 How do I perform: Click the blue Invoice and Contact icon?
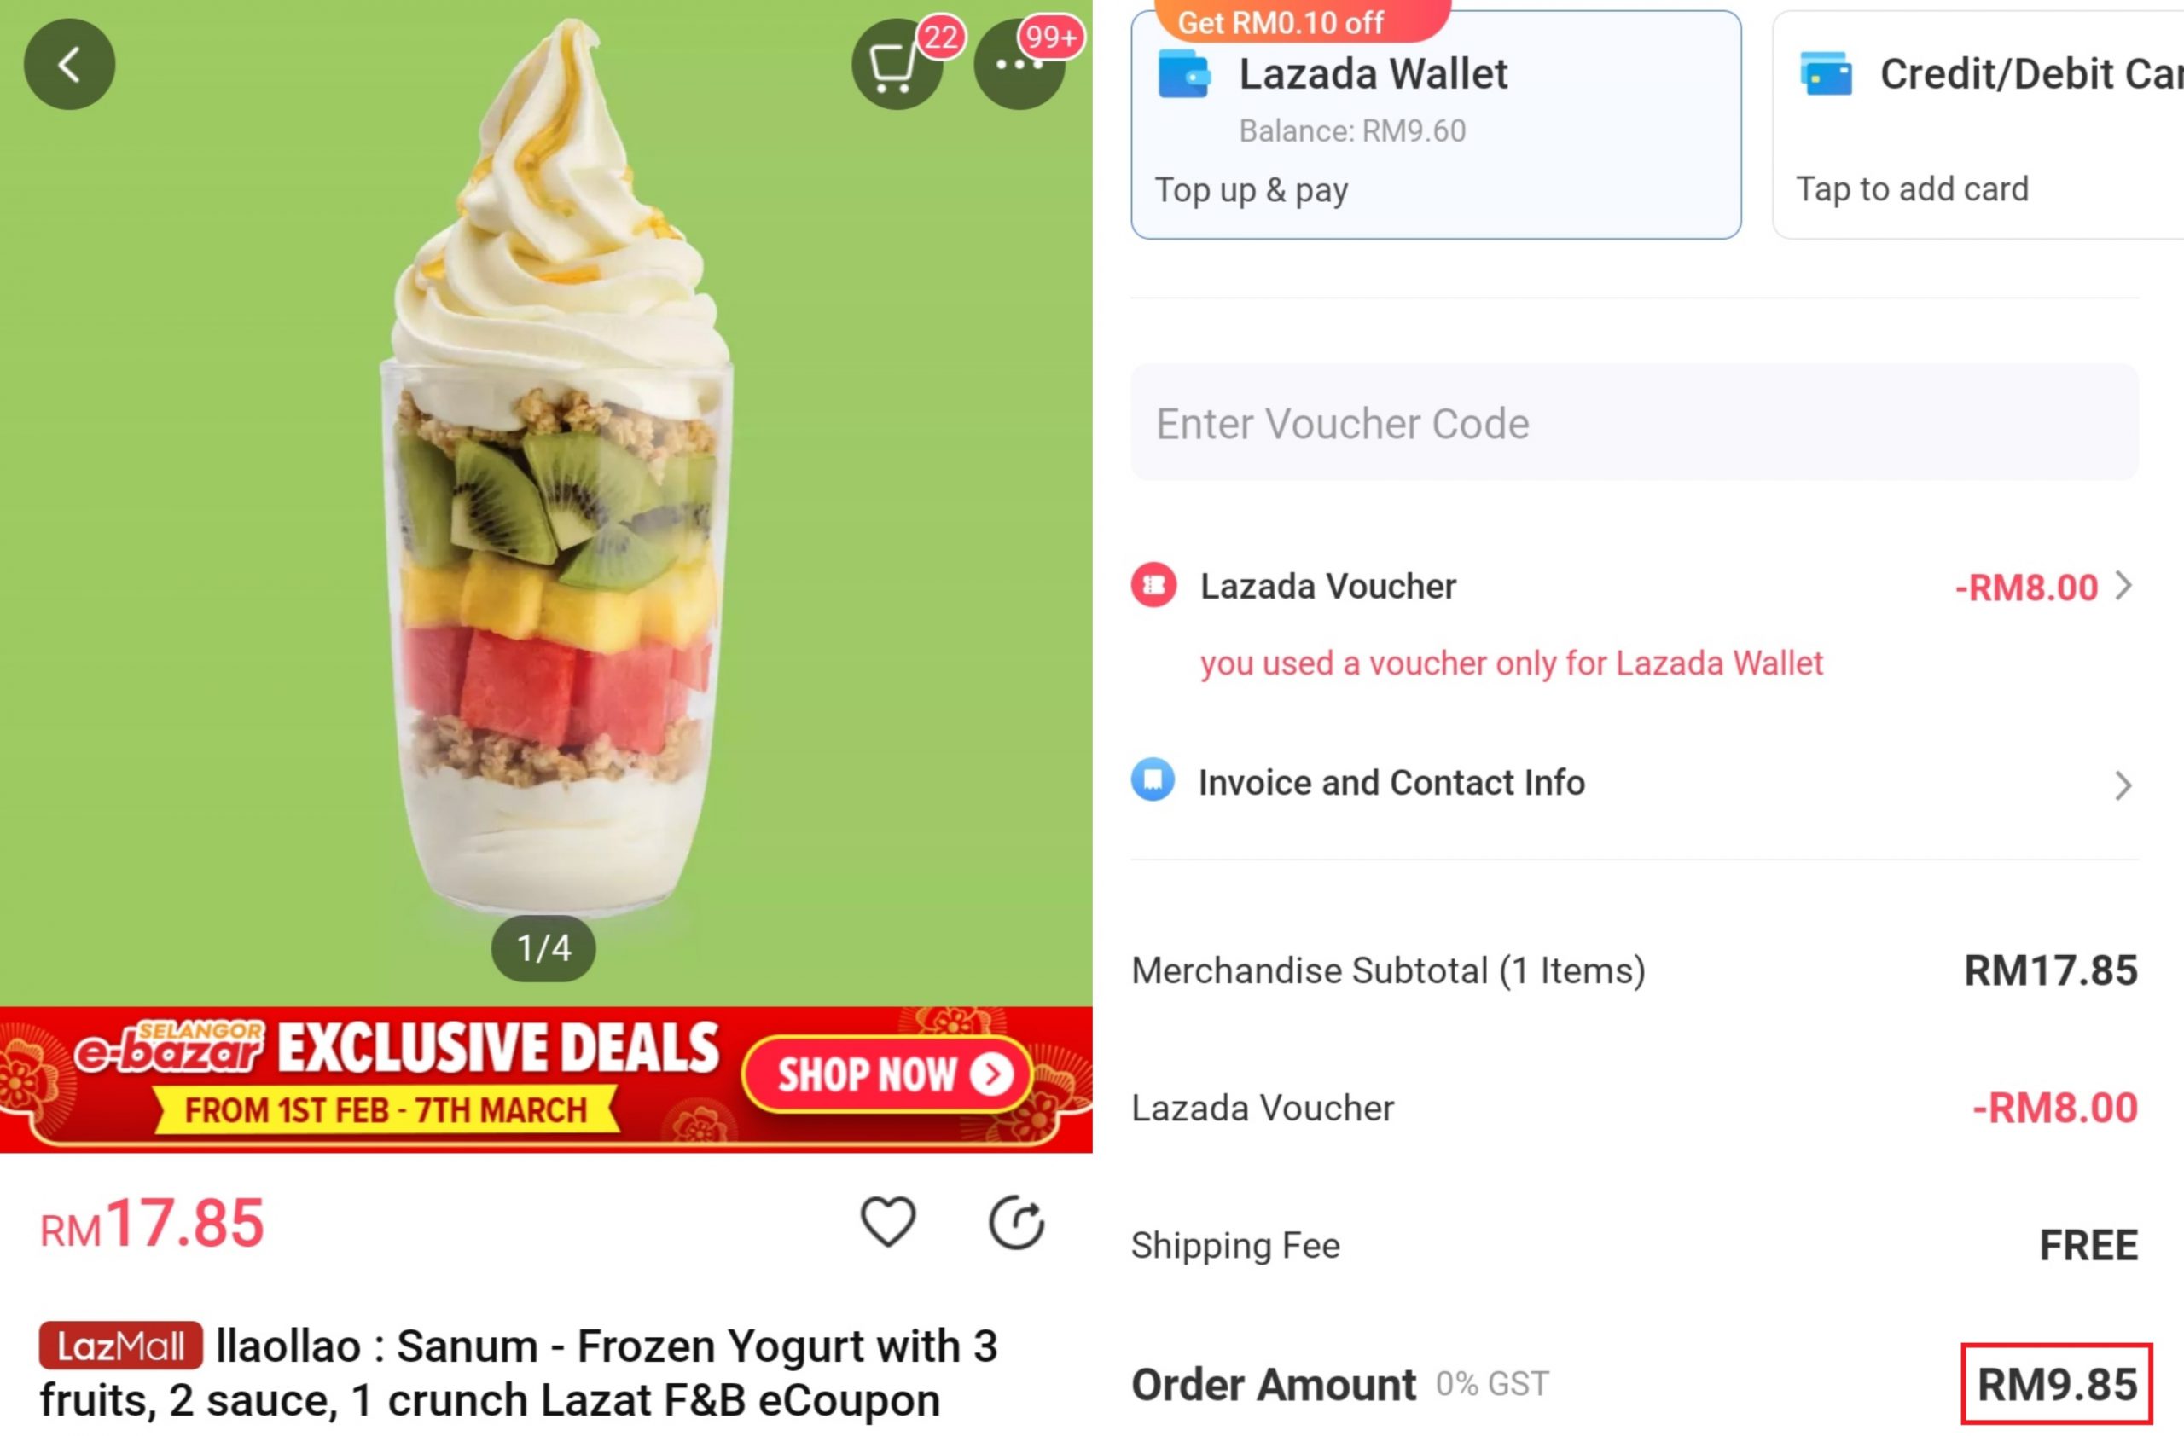pos(1153,780)
